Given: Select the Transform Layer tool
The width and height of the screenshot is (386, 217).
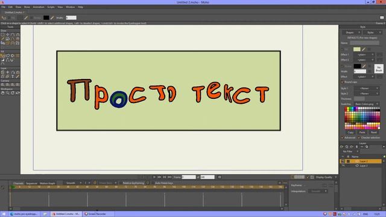Looking at the screenshot, I should tap(8, 72).
